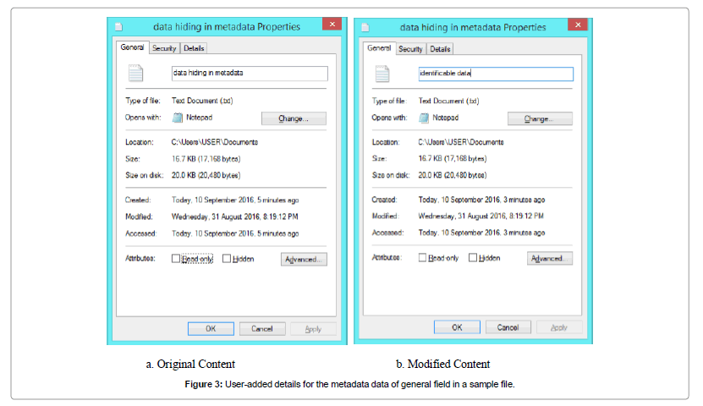The width and height of the screenshot is (703, 406).
Task: Click the Notepad icon in right dialog
Action: point(424,118)
